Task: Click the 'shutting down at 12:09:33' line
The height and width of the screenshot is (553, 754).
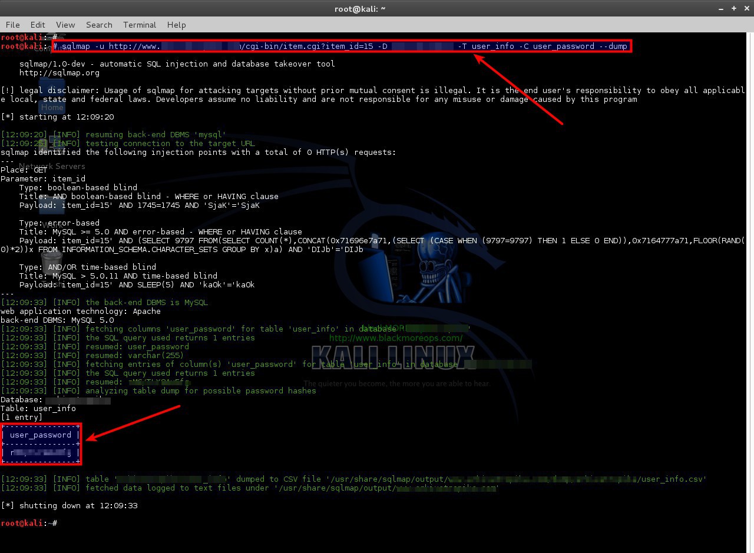Action: [69, 505]
